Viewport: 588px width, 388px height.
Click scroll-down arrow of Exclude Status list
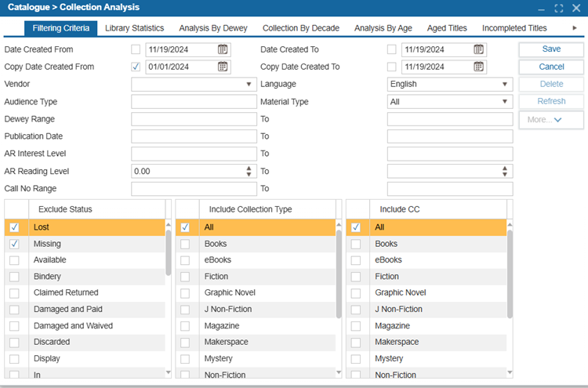[x=169, y=372]
